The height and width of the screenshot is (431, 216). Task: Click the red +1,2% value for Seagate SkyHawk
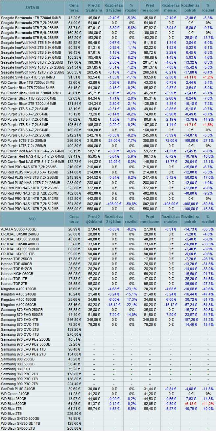208,77
